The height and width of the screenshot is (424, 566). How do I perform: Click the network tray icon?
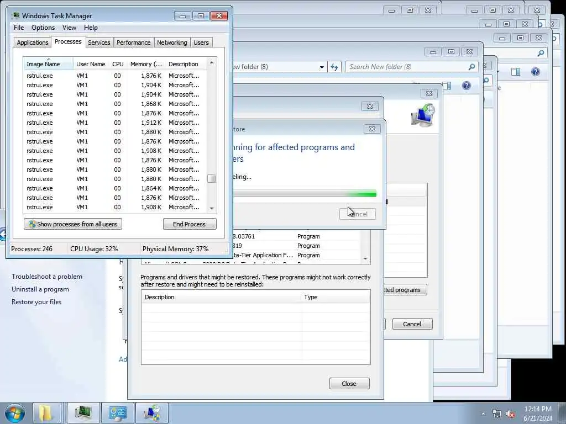(497, 414)
